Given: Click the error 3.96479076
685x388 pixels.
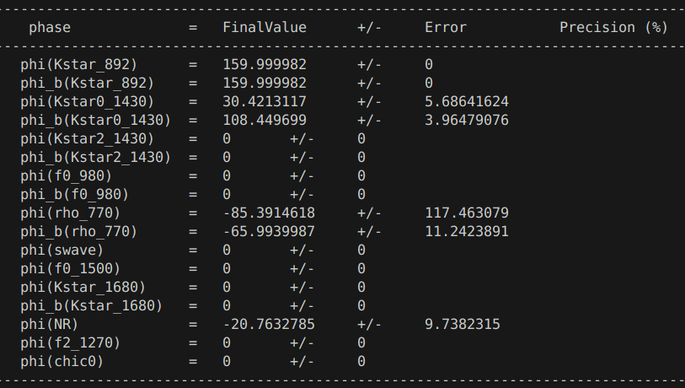Looking at the screenshot, I should (x=467, y=121).
